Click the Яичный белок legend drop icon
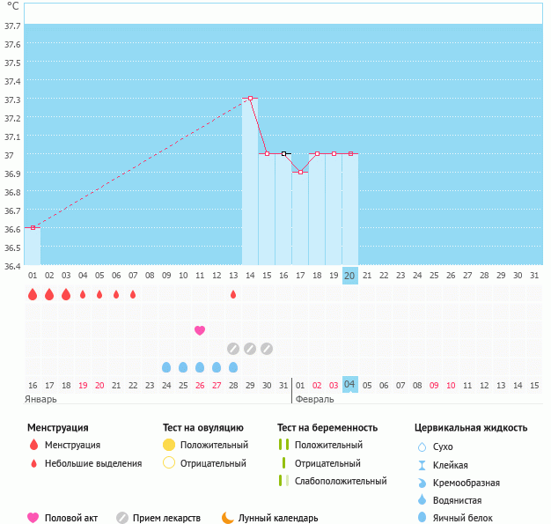 click(x=422, y=517)
